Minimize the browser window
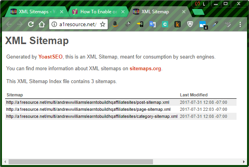Viewport: 249px width, 167px height. [x=216, y=4]
